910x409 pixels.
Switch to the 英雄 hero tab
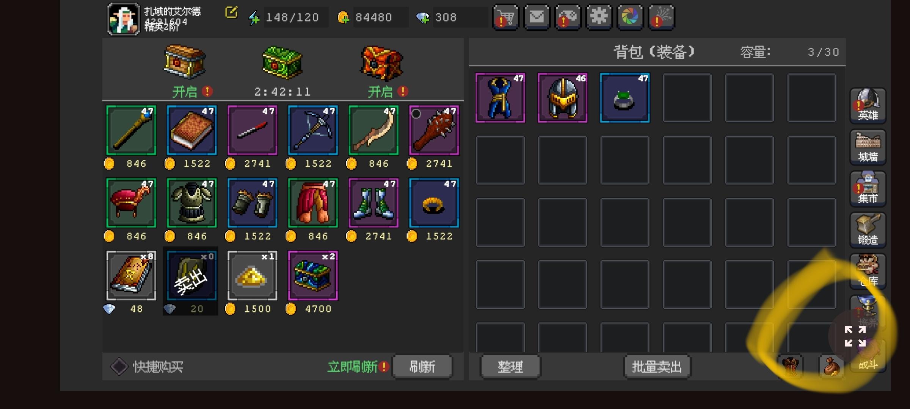point(868,106)
